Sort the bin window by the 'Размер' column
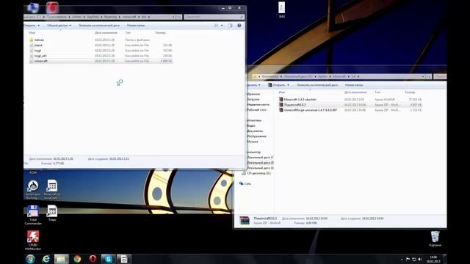The height and width of the screenshot is (264, 470). [160, 32]
